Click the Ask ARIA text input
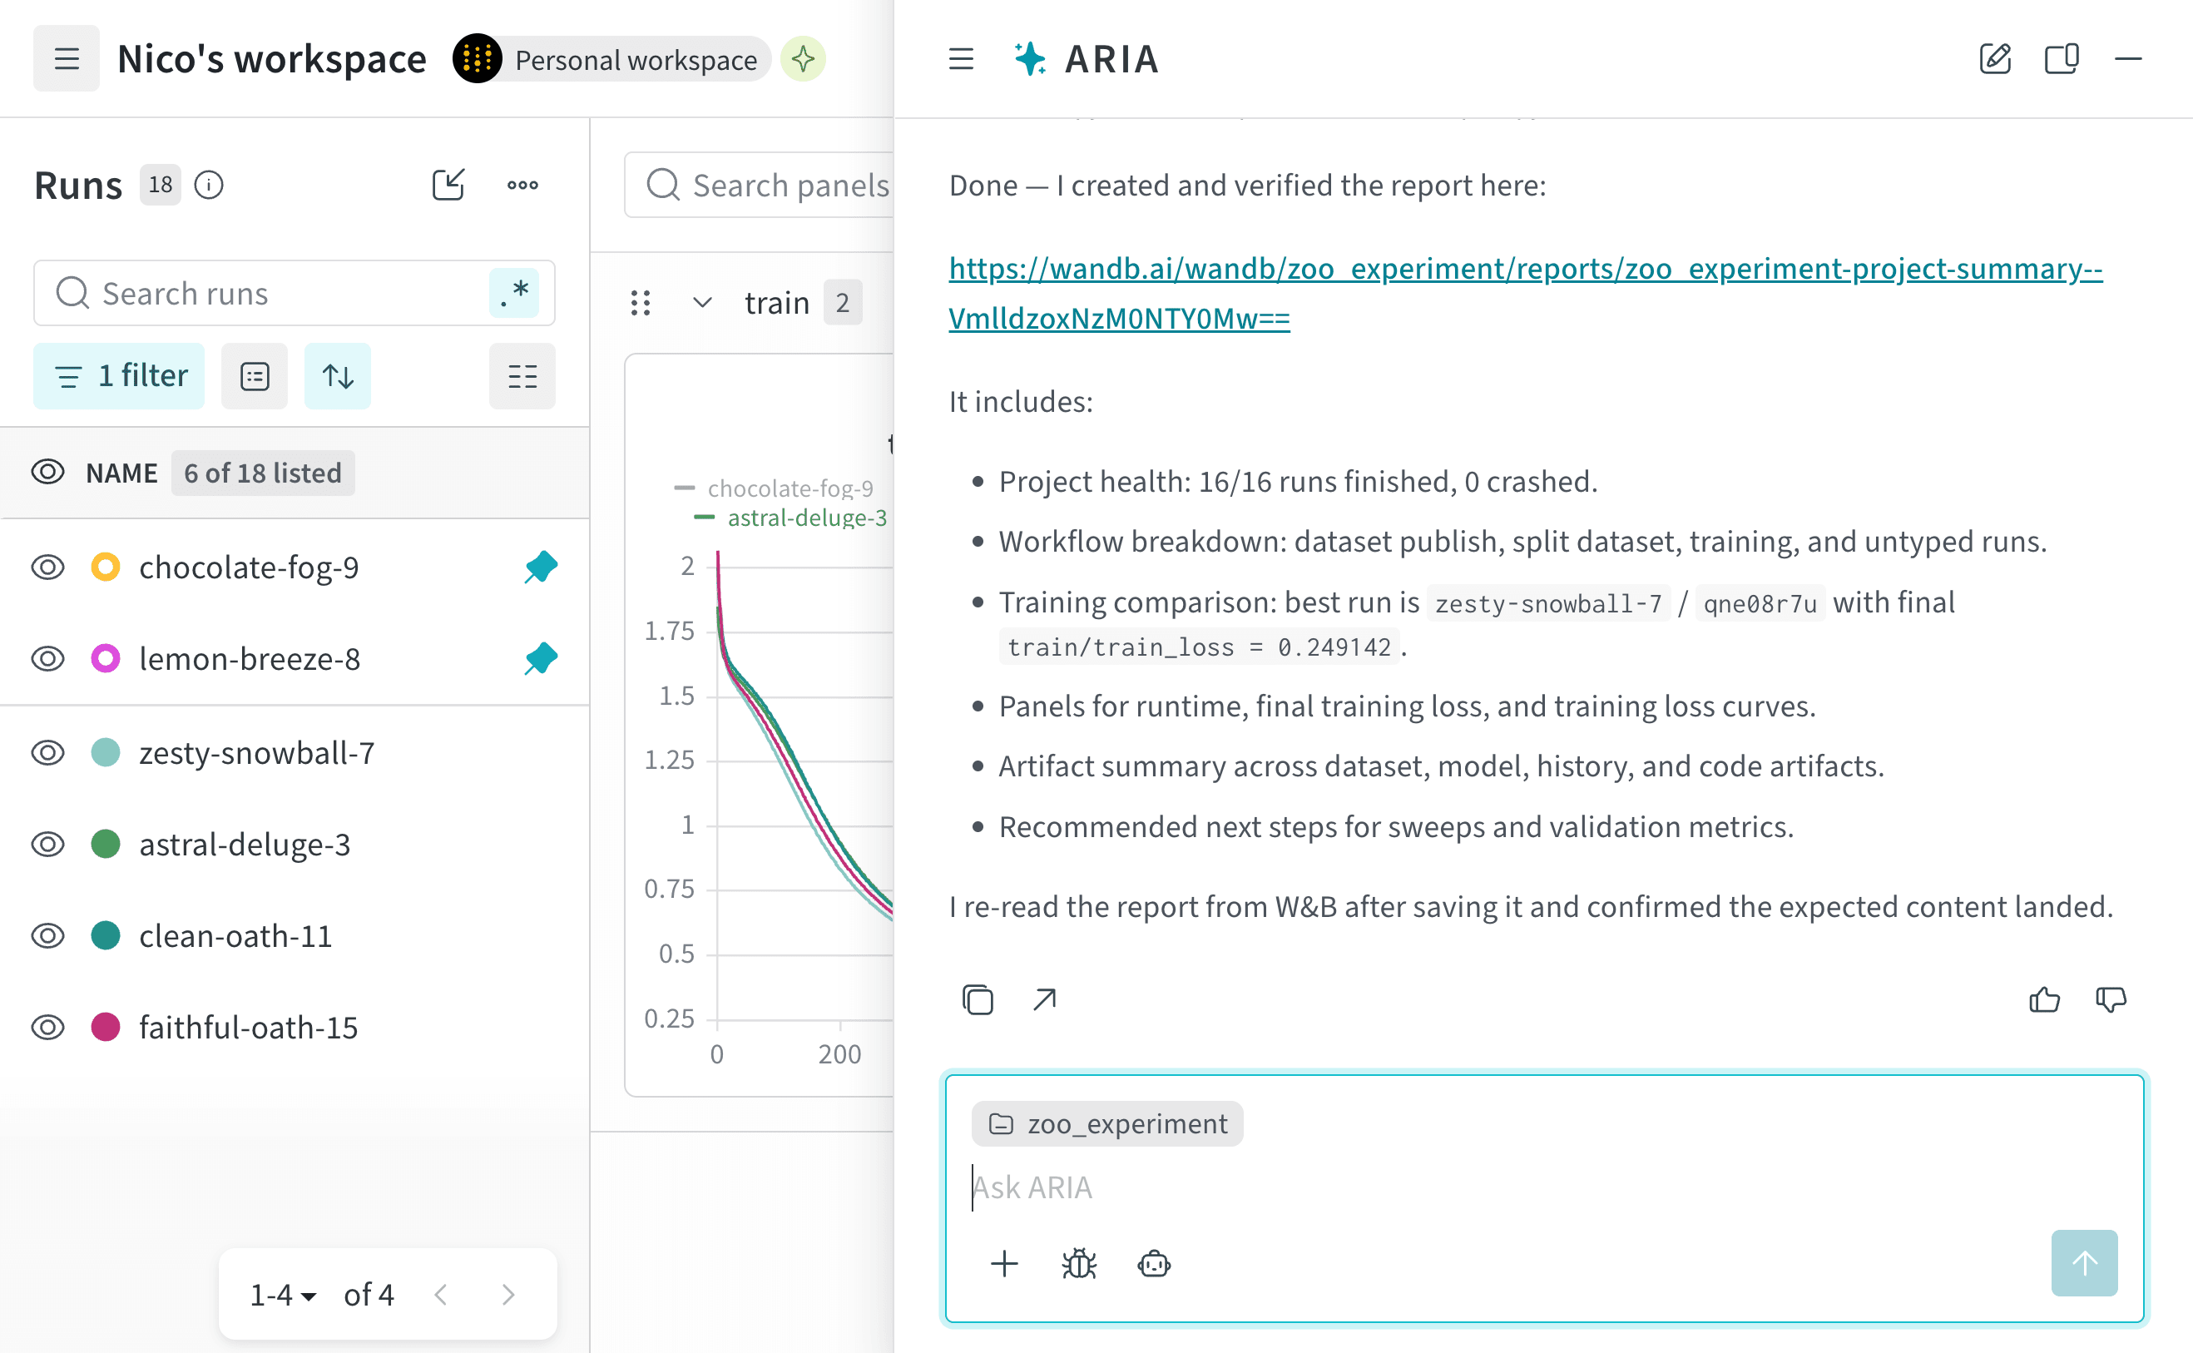2193x1353 pixels. click(1545, 1187)
